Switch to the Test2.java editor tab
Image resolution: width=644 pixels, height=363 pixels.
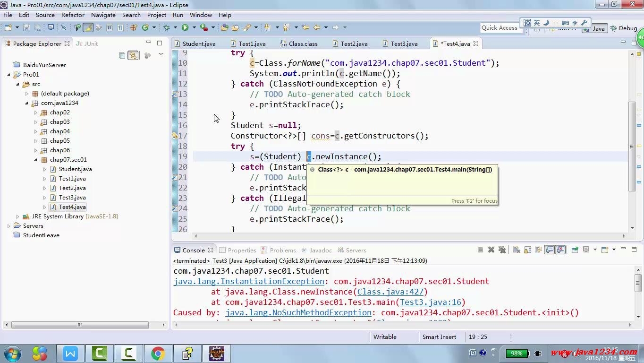pos(350,43)
